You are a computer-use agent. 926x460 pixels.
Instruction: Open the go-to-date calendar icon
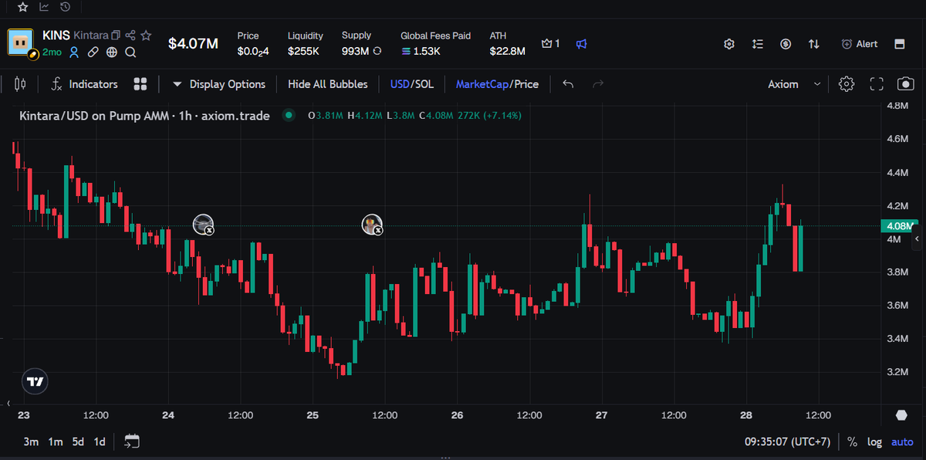tap(132, 441)
